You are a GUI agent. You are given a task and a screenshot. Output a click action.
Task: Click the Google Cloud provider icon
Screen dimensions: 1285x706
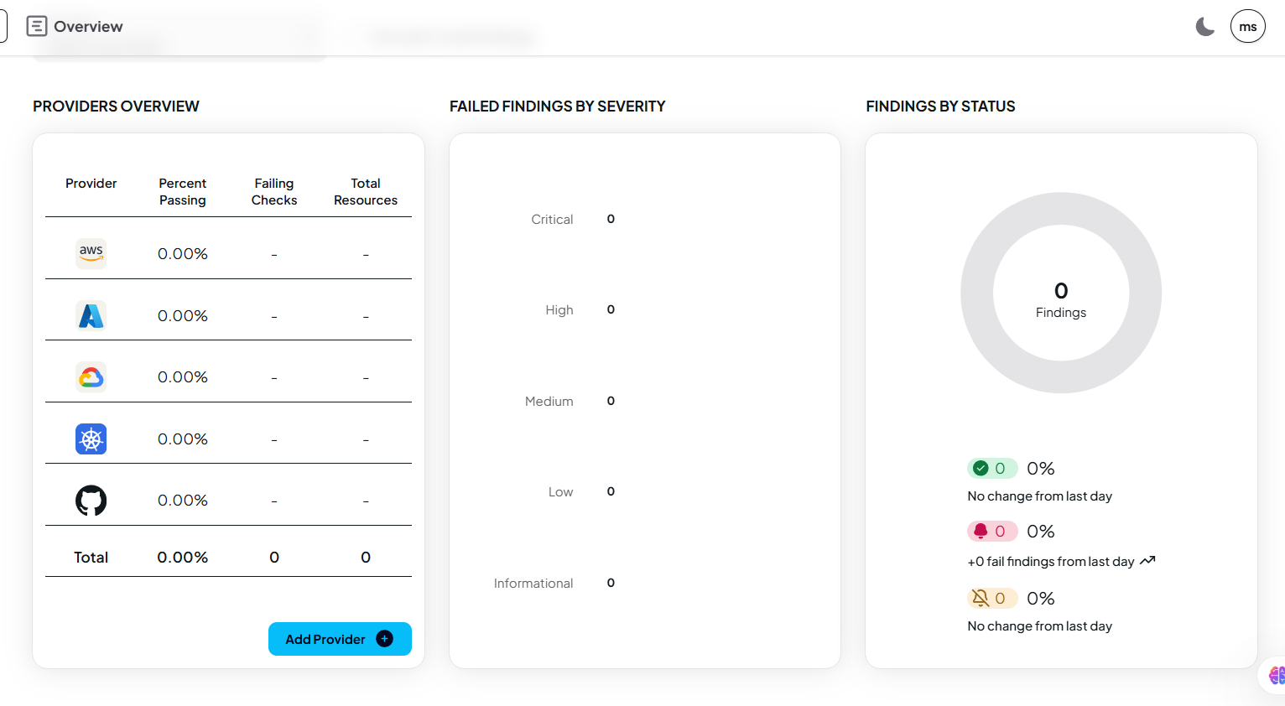coord(91,377)
